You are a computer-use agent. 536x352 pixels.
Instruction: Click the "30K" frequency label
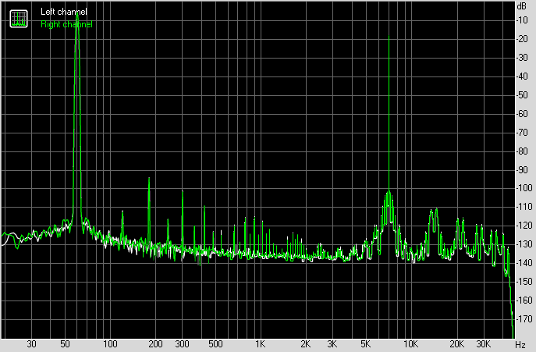(484, 343)
